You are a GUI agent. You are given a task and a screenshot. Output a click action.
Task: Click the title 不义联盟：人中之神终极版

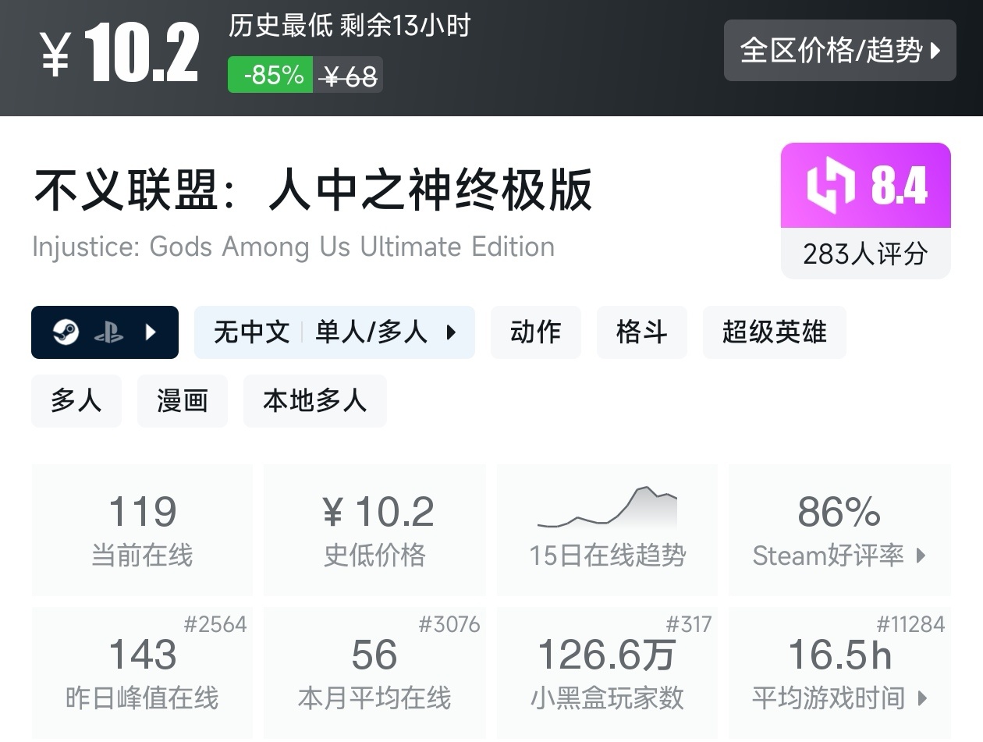(313, 190)
